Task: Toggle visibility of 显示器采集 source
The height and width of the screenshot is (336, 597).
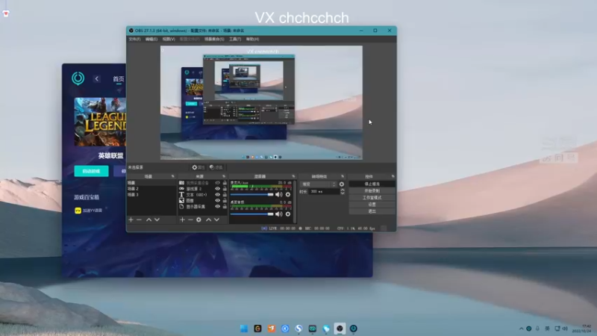Action: click(x=217, y=207)
